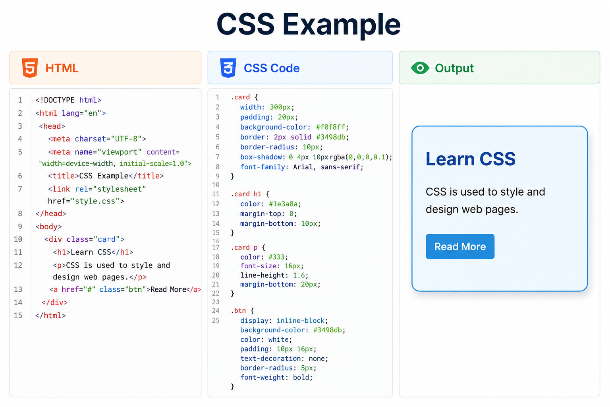
Task: Click the anchor 'class="btn">Read More' code line
Action: coord(125,290)
